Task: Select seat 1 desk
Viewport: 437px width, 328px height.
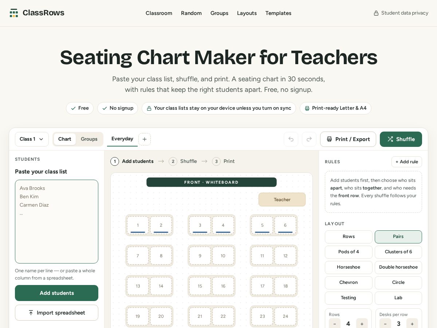Action: 138,225
